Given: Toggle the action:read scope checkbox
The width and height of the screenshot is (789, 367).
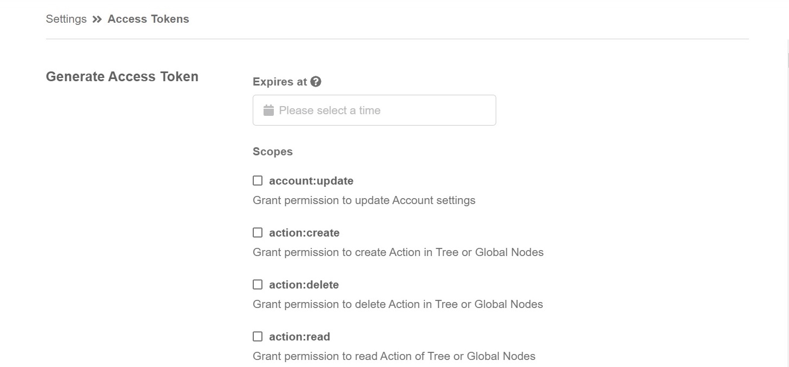Looking at the screenshot, I should [x=258, y=337].
